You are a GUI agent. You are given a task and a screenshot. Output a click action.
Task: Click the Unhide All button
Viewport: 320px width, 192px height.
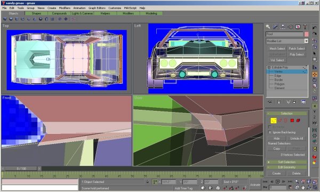(297, 139)
